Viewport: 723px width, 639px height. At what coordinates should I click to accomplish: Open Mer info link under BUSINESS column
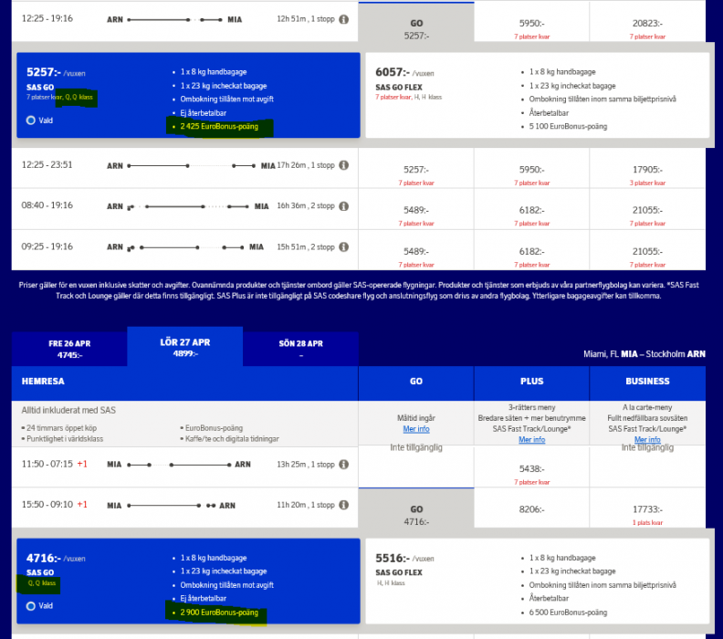point(646,439)
